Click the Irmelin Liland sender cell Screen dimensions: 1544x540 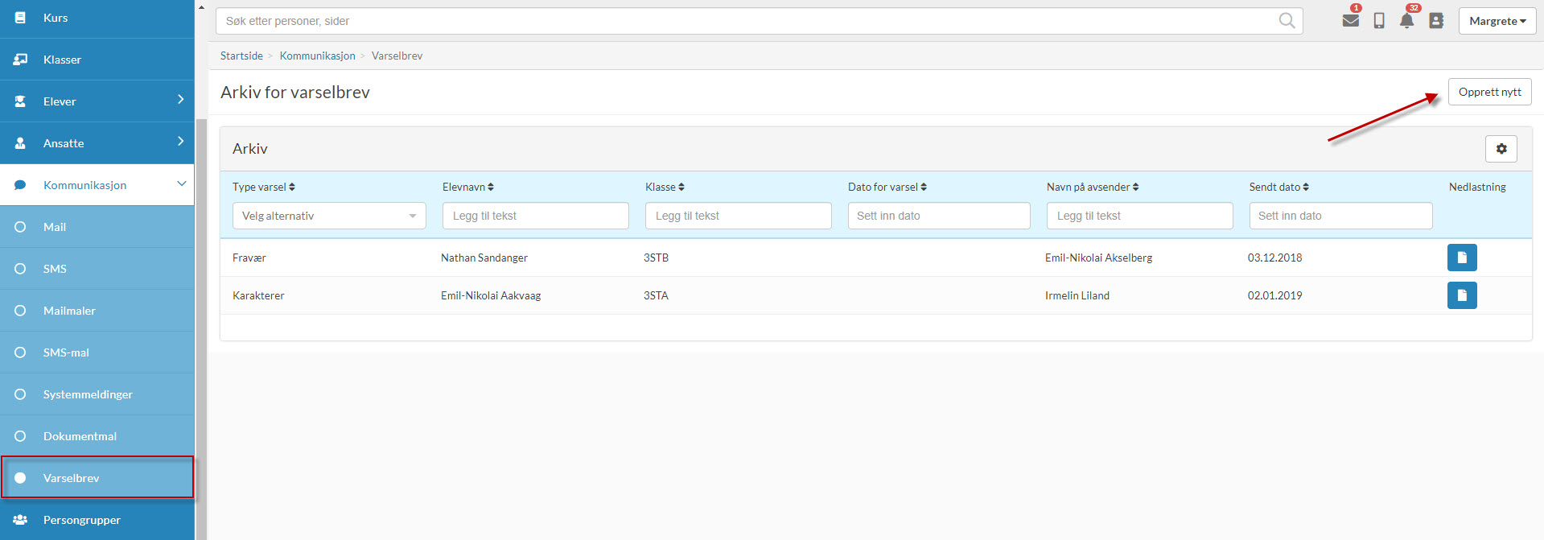(x=1077, y=295)
